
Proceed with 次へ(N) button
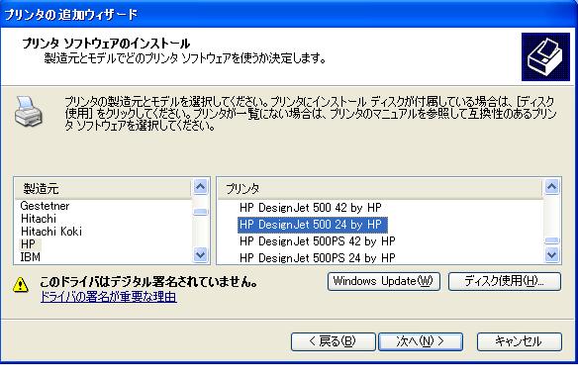click(421, 341)
